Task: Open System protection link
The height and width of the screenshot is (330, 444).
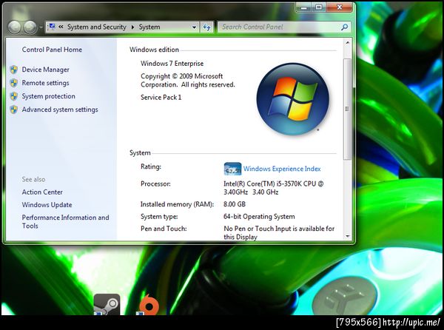Action: point(48,96)
